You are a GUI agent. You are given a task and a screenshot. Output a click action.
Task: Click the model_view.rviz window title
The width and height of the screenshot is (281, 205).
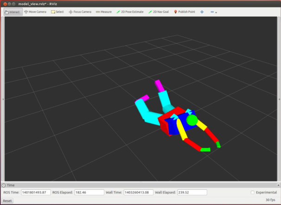(38, 4)
